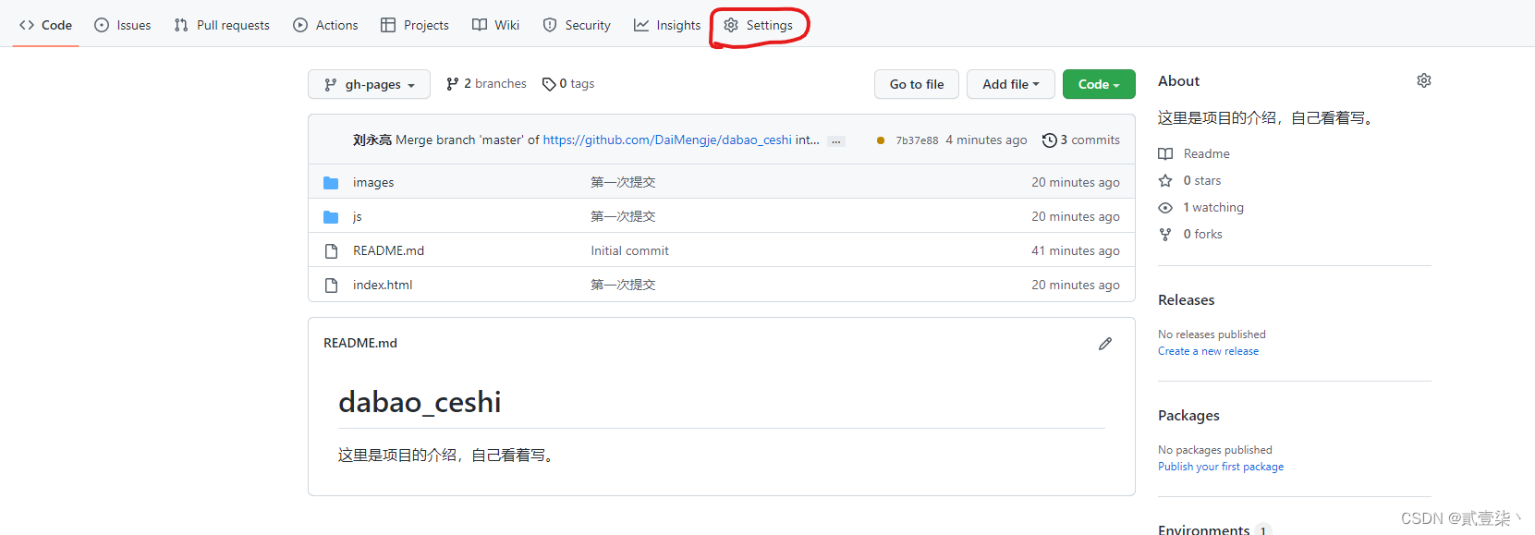Viewport: 1535px width, 535px height.
Task: Click the branch icon by 2 branches
Action: [x=453, y=84]
